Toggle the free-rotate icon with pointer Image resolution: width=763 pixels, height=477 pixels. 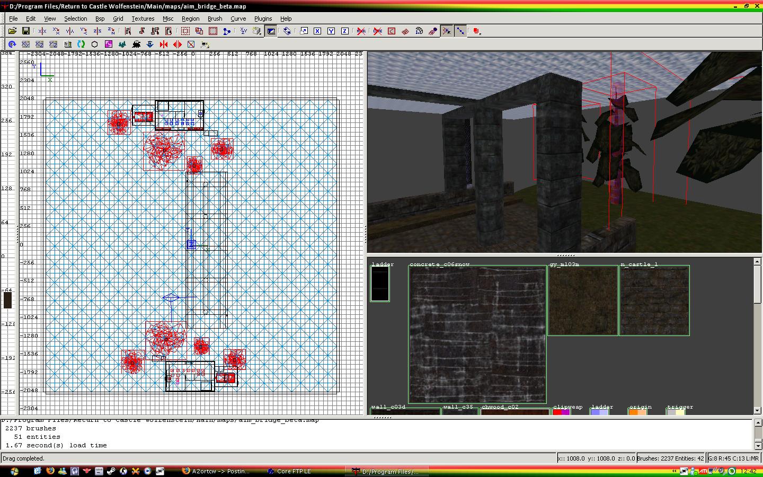coord(447,31)
